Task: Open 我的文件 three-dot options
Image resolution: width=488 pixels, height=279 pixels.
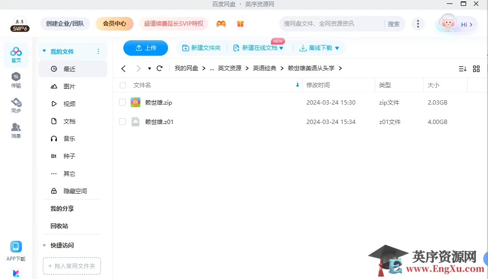Action: [98, 51]
